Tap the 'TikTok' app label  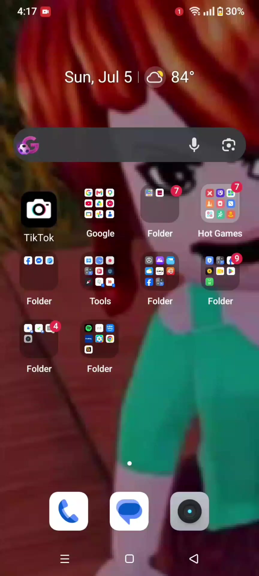coord(39,238)
